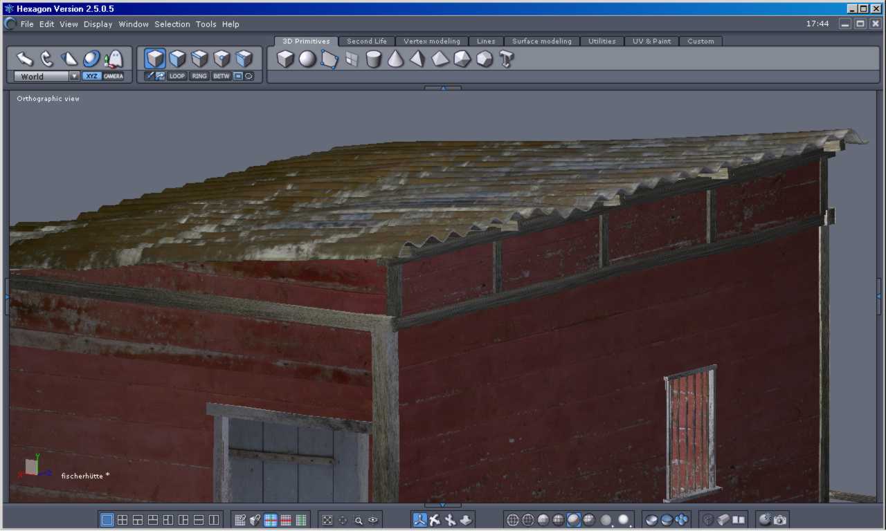Select single viewport layout
Viewport: 886px width, 531px height.
[x=107, y=520]
